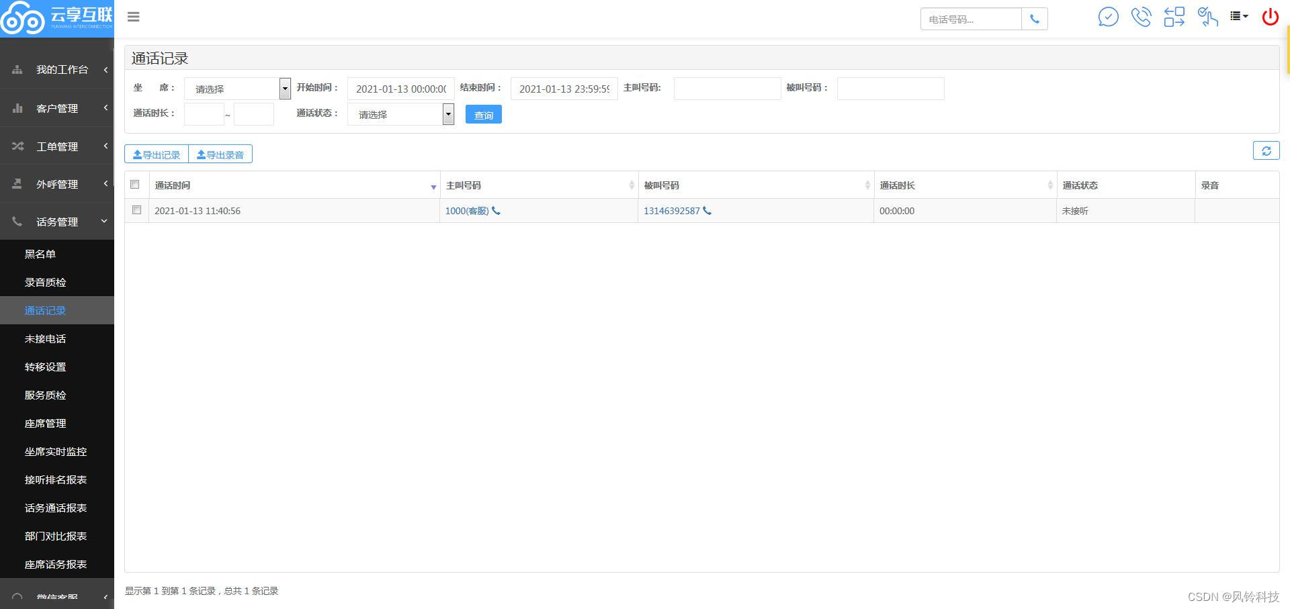
Task: Focus the 通话时长 maximum input
Action: pyautogui.click(x=254, y=114)
